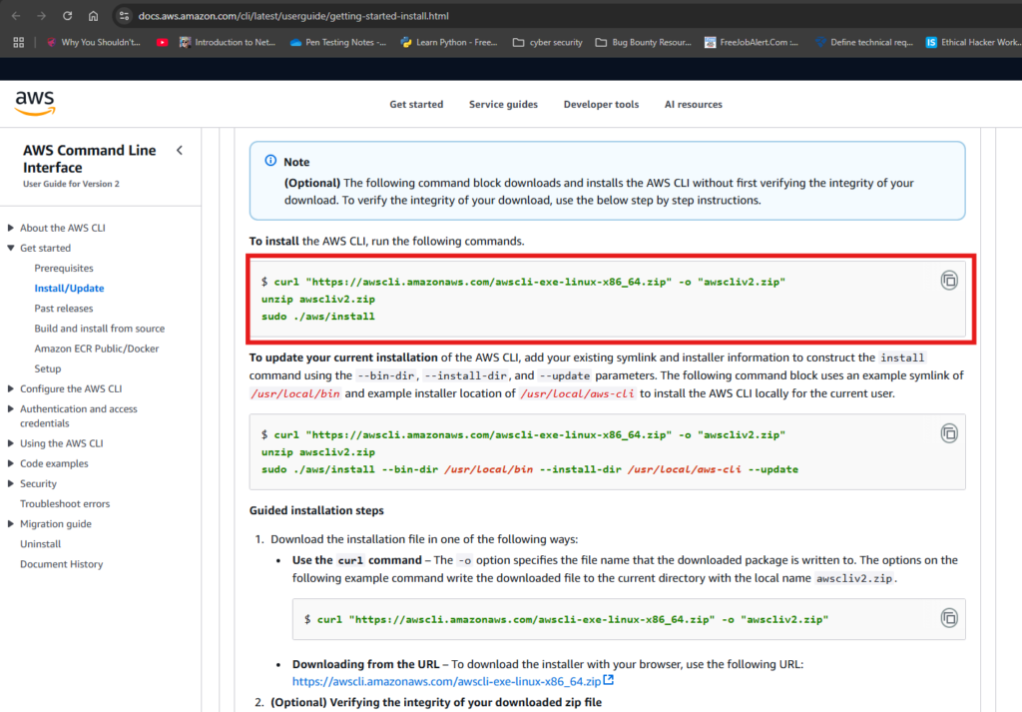The width and height of the screenshot is (1022, 712).
Task: Open site information icon in address bar
Action: pyautogui.click(x=124, y=16)
